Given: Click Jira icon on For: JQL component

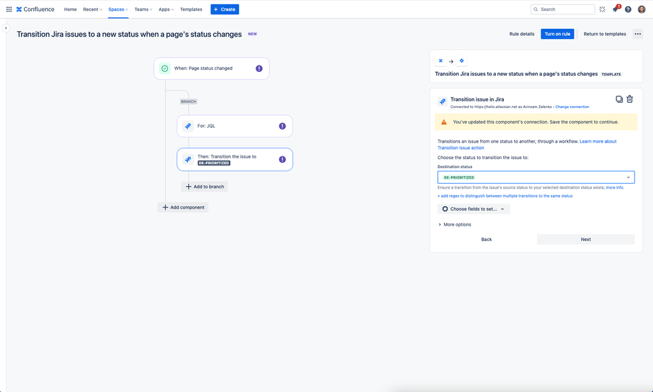Looking at the screenshot, I should pyautogui.click(x=188, y=126).
